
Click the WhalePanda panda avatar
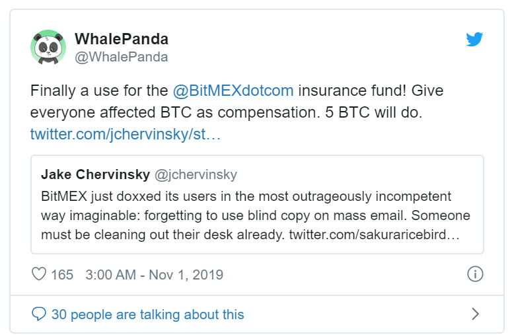point(48,47)
